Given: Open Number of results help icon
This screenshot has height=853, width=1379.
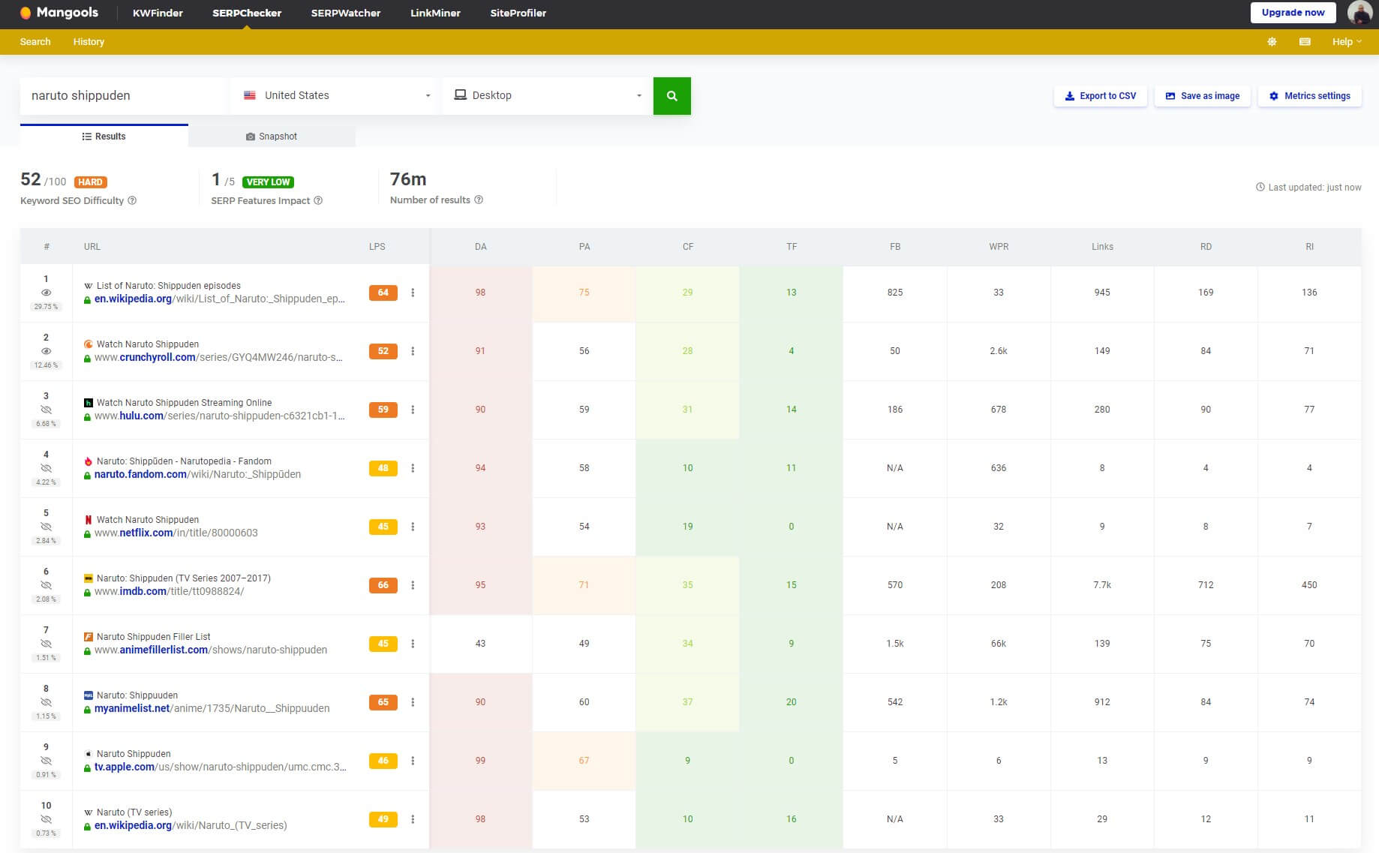Looking at the screenshot, I should 479,200.
